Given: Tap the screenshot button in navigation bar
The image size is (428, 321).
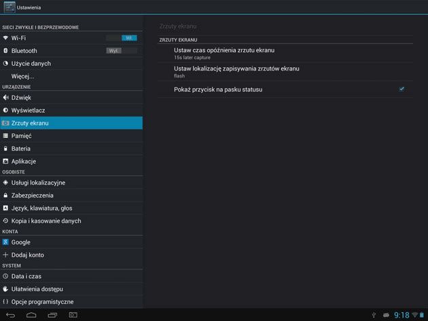Looking at the screenshot, I should (73, 315).
